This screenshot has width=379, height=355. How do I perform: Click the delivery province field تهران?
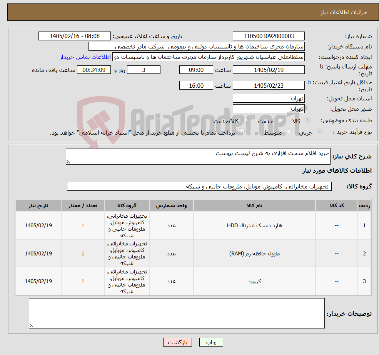coord(269,98)
